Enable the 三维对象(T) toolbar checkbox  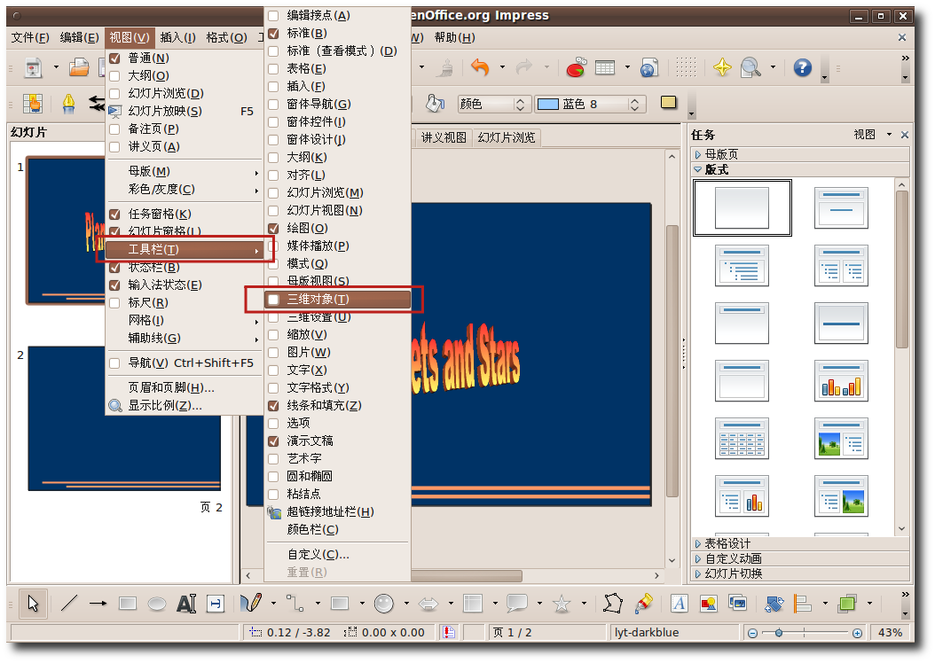[274, 299]
